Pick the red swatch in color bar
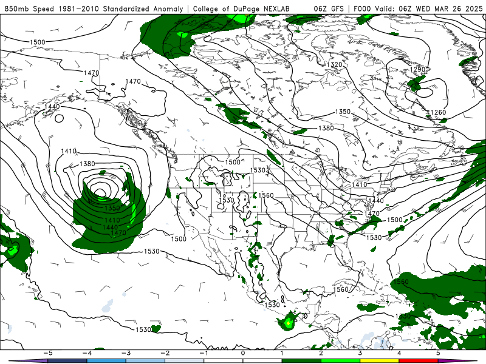The height and width of the screenshot is (364, 486). click(419, 361)
